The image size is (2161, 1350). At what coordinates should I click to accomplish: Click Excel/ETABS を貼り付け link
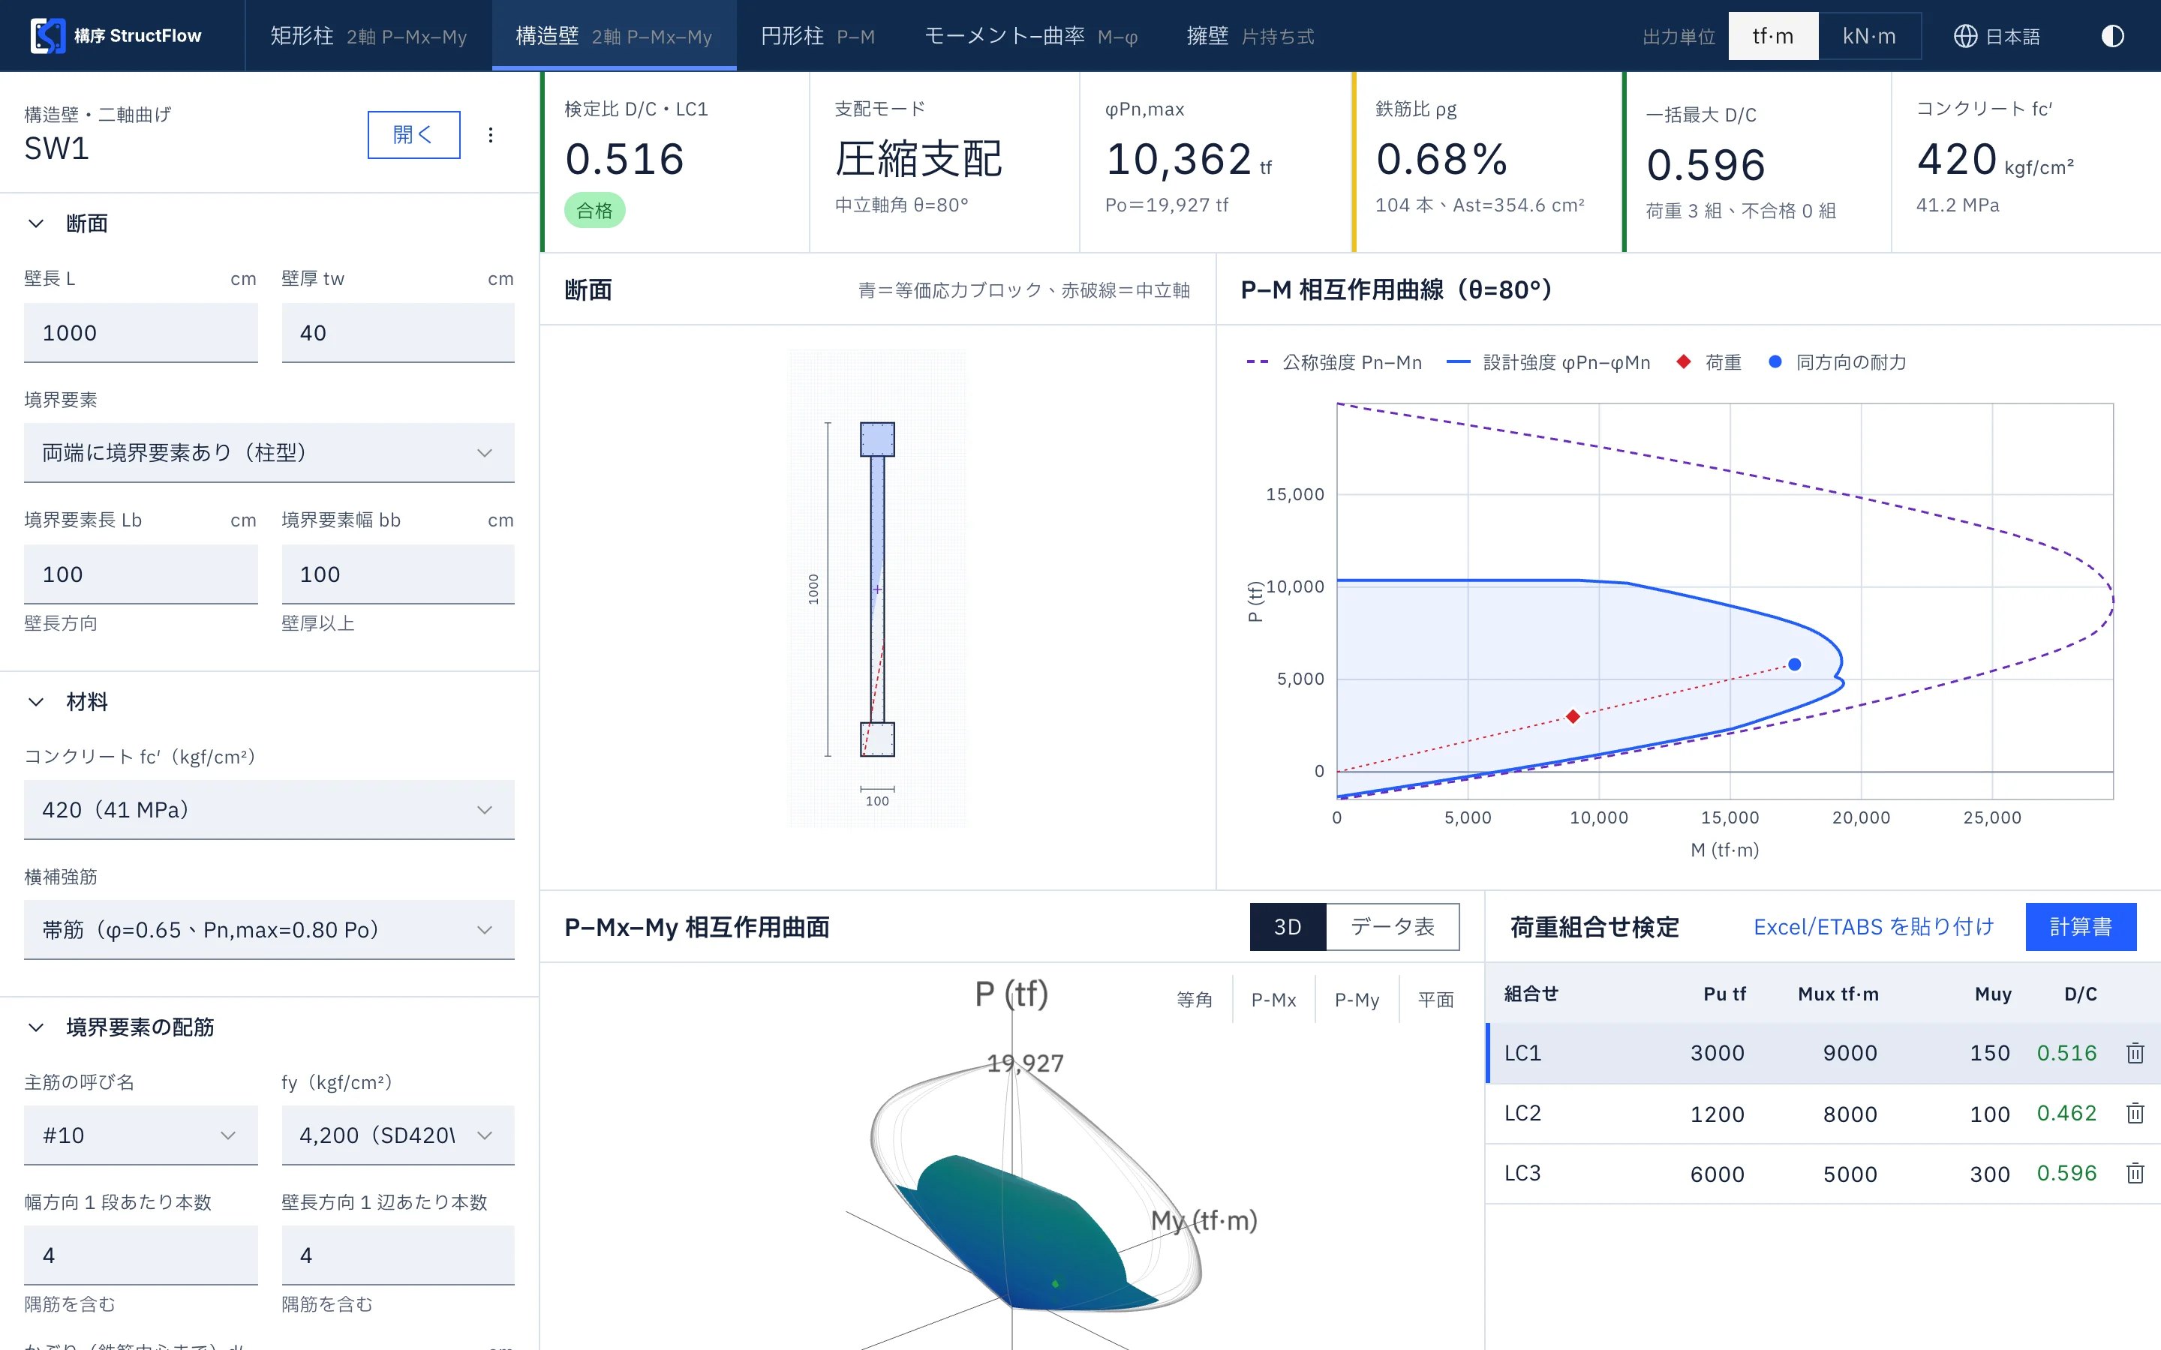click(x=1874, y=927)
